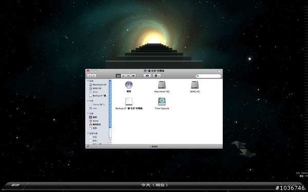
Task: Open the gear Action dropdown menu
Action: click(x=157, y=76)
